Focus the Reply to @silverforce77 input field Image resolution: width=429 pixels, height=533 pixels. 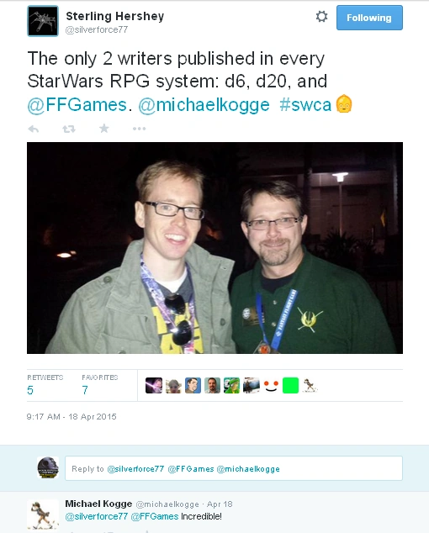click(x=234, y=468)
